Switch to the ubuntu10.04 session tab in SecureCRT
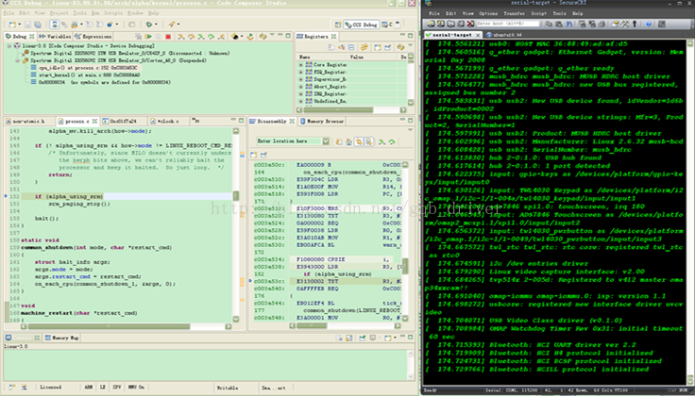695x396 pixels. click(x=504, y=35)
